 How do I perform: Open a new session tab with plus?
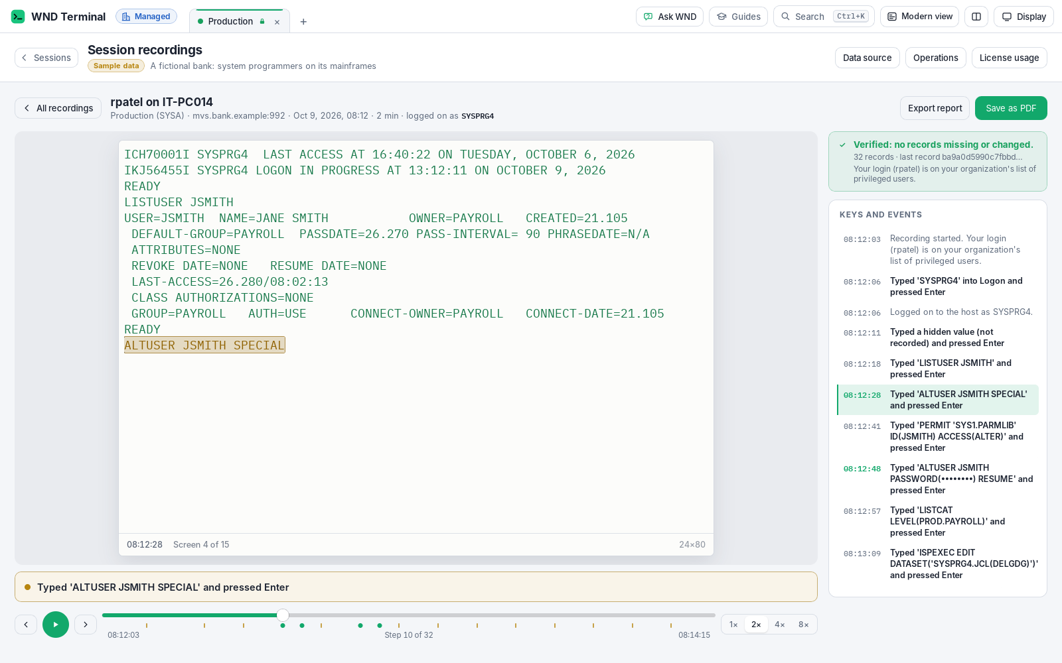click(x=303, y=22)
